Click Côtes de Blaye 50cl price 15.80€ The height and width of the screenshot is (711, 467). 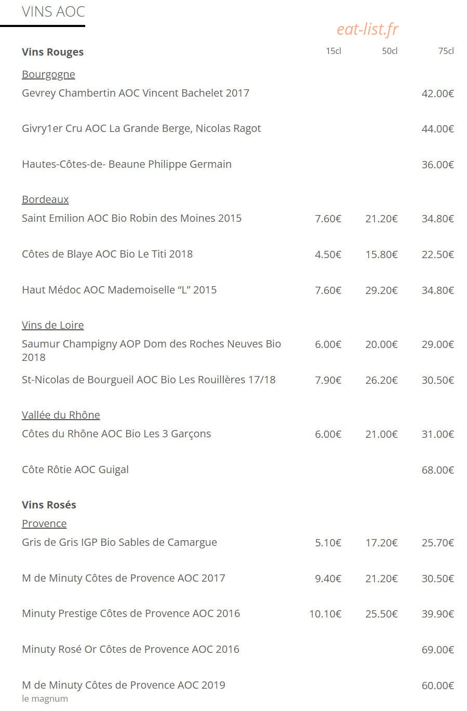tap(381, 254)
